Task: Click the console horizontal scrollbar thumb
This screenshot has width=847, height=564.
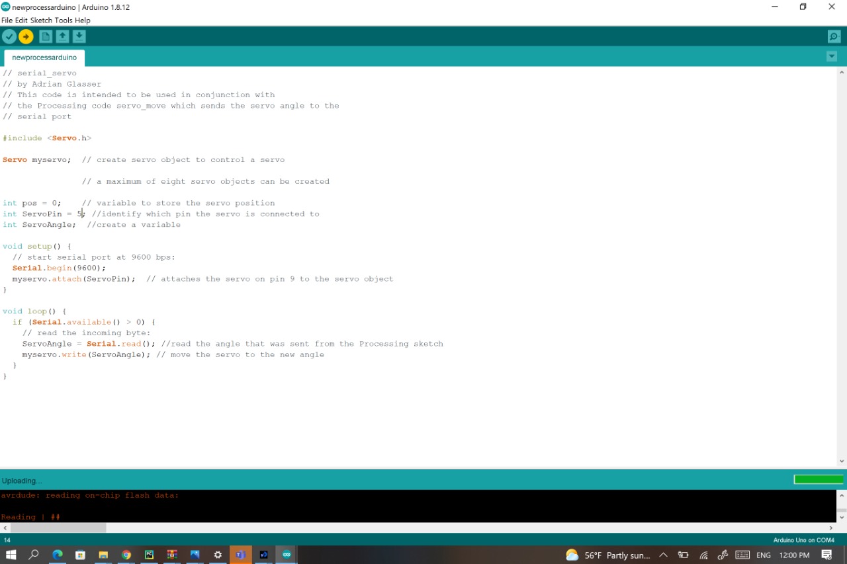Action: tap(58, 528)
